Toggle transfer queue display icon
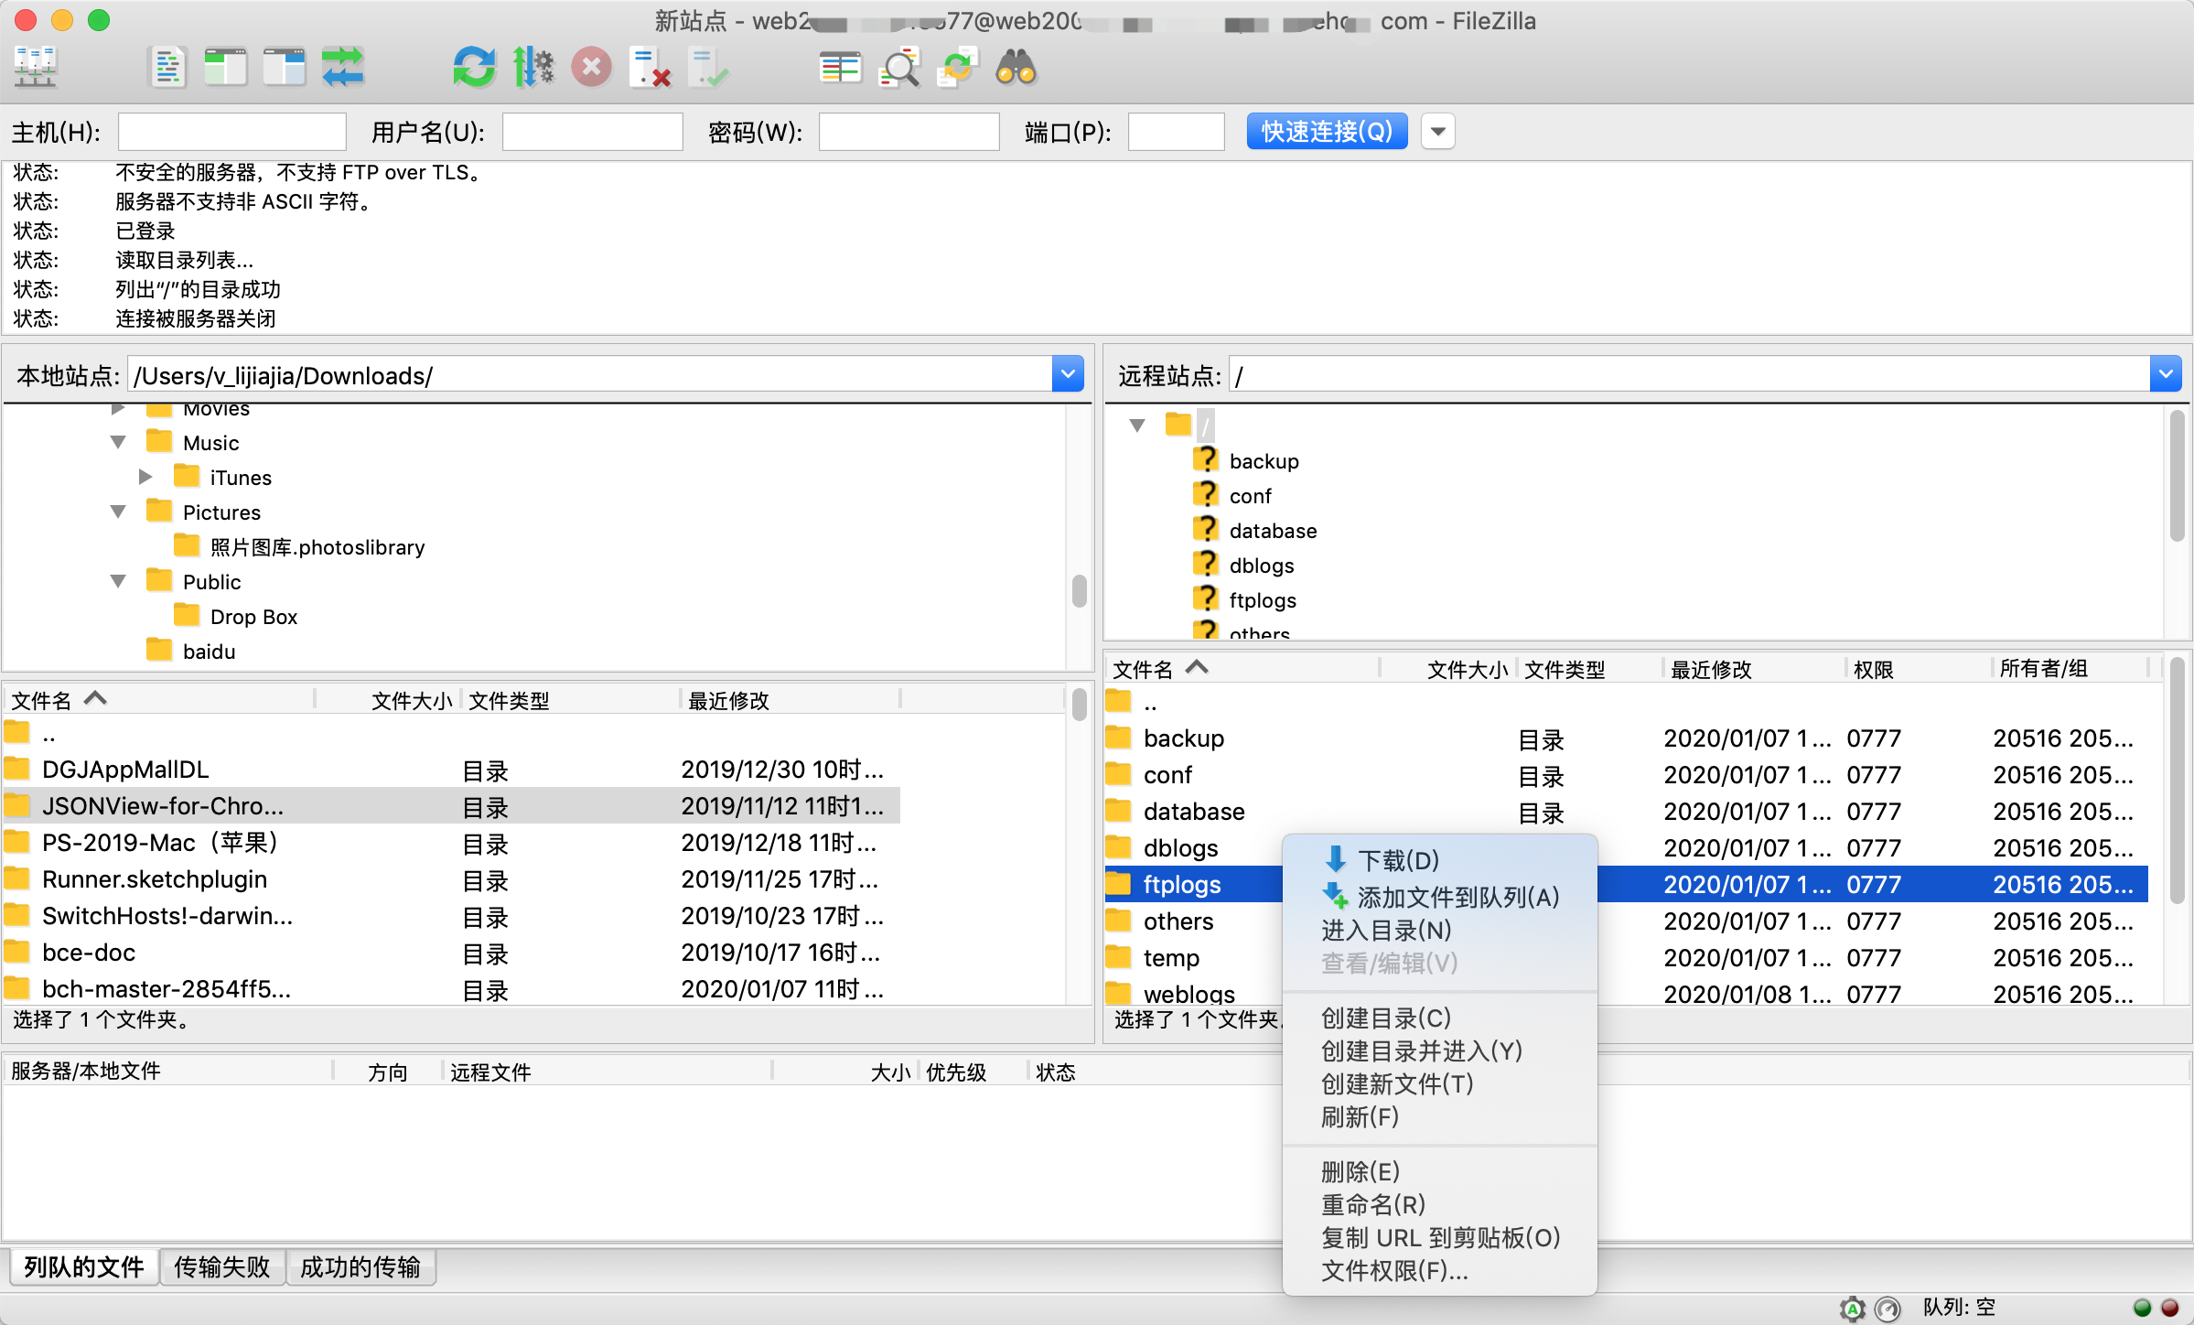Viewport: 2194px width, 1325px height. [x=343, y=67]
